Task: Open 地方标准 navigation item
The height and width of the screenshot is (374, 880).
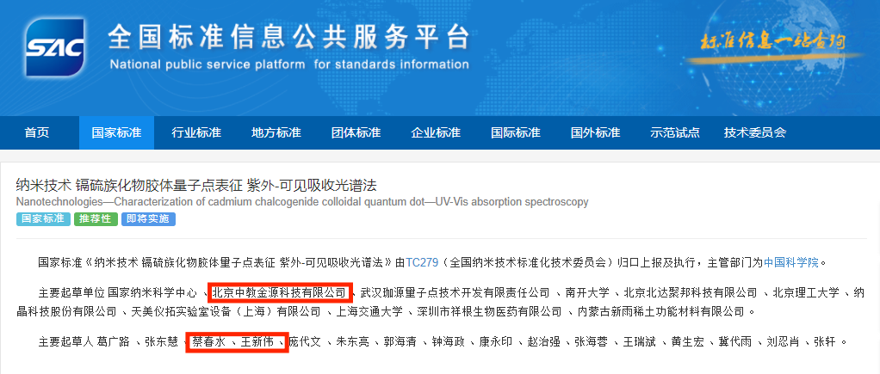Action: point(276,133)
